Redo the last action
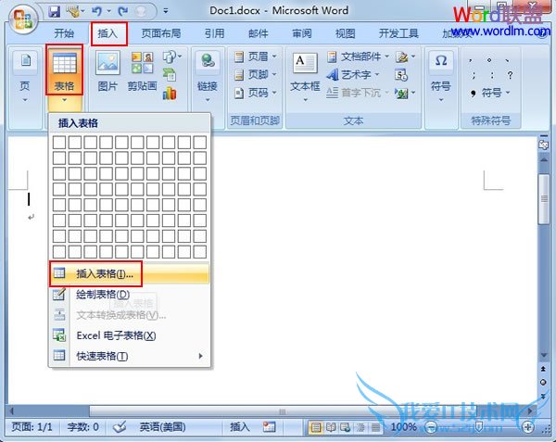Viewport: 556px width, 442px height. point(122,11)
